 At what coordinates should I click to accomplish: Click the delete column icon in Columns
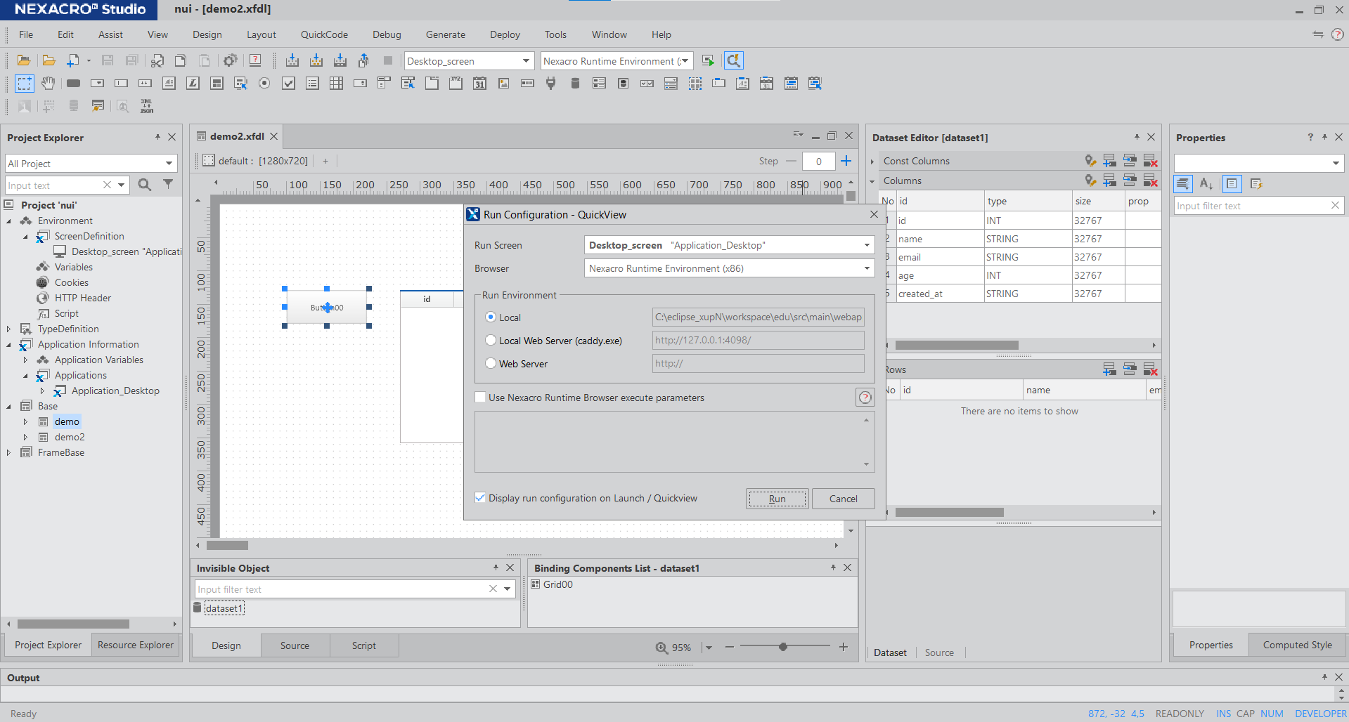click(x=1150, y=180)
